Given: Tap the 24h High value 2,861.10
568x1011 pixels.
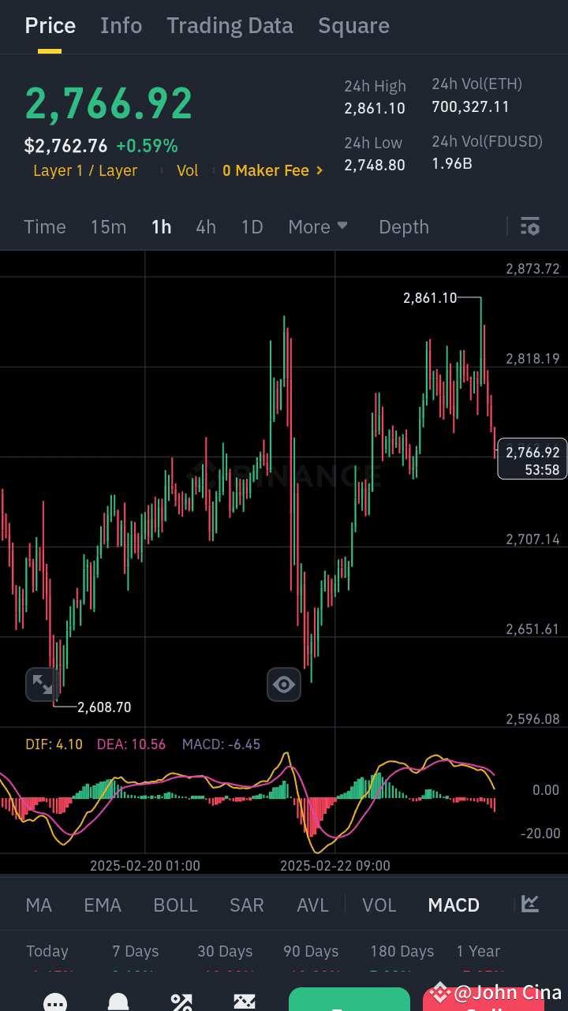Looking at the screenshot, I should [x=375, y=109].
